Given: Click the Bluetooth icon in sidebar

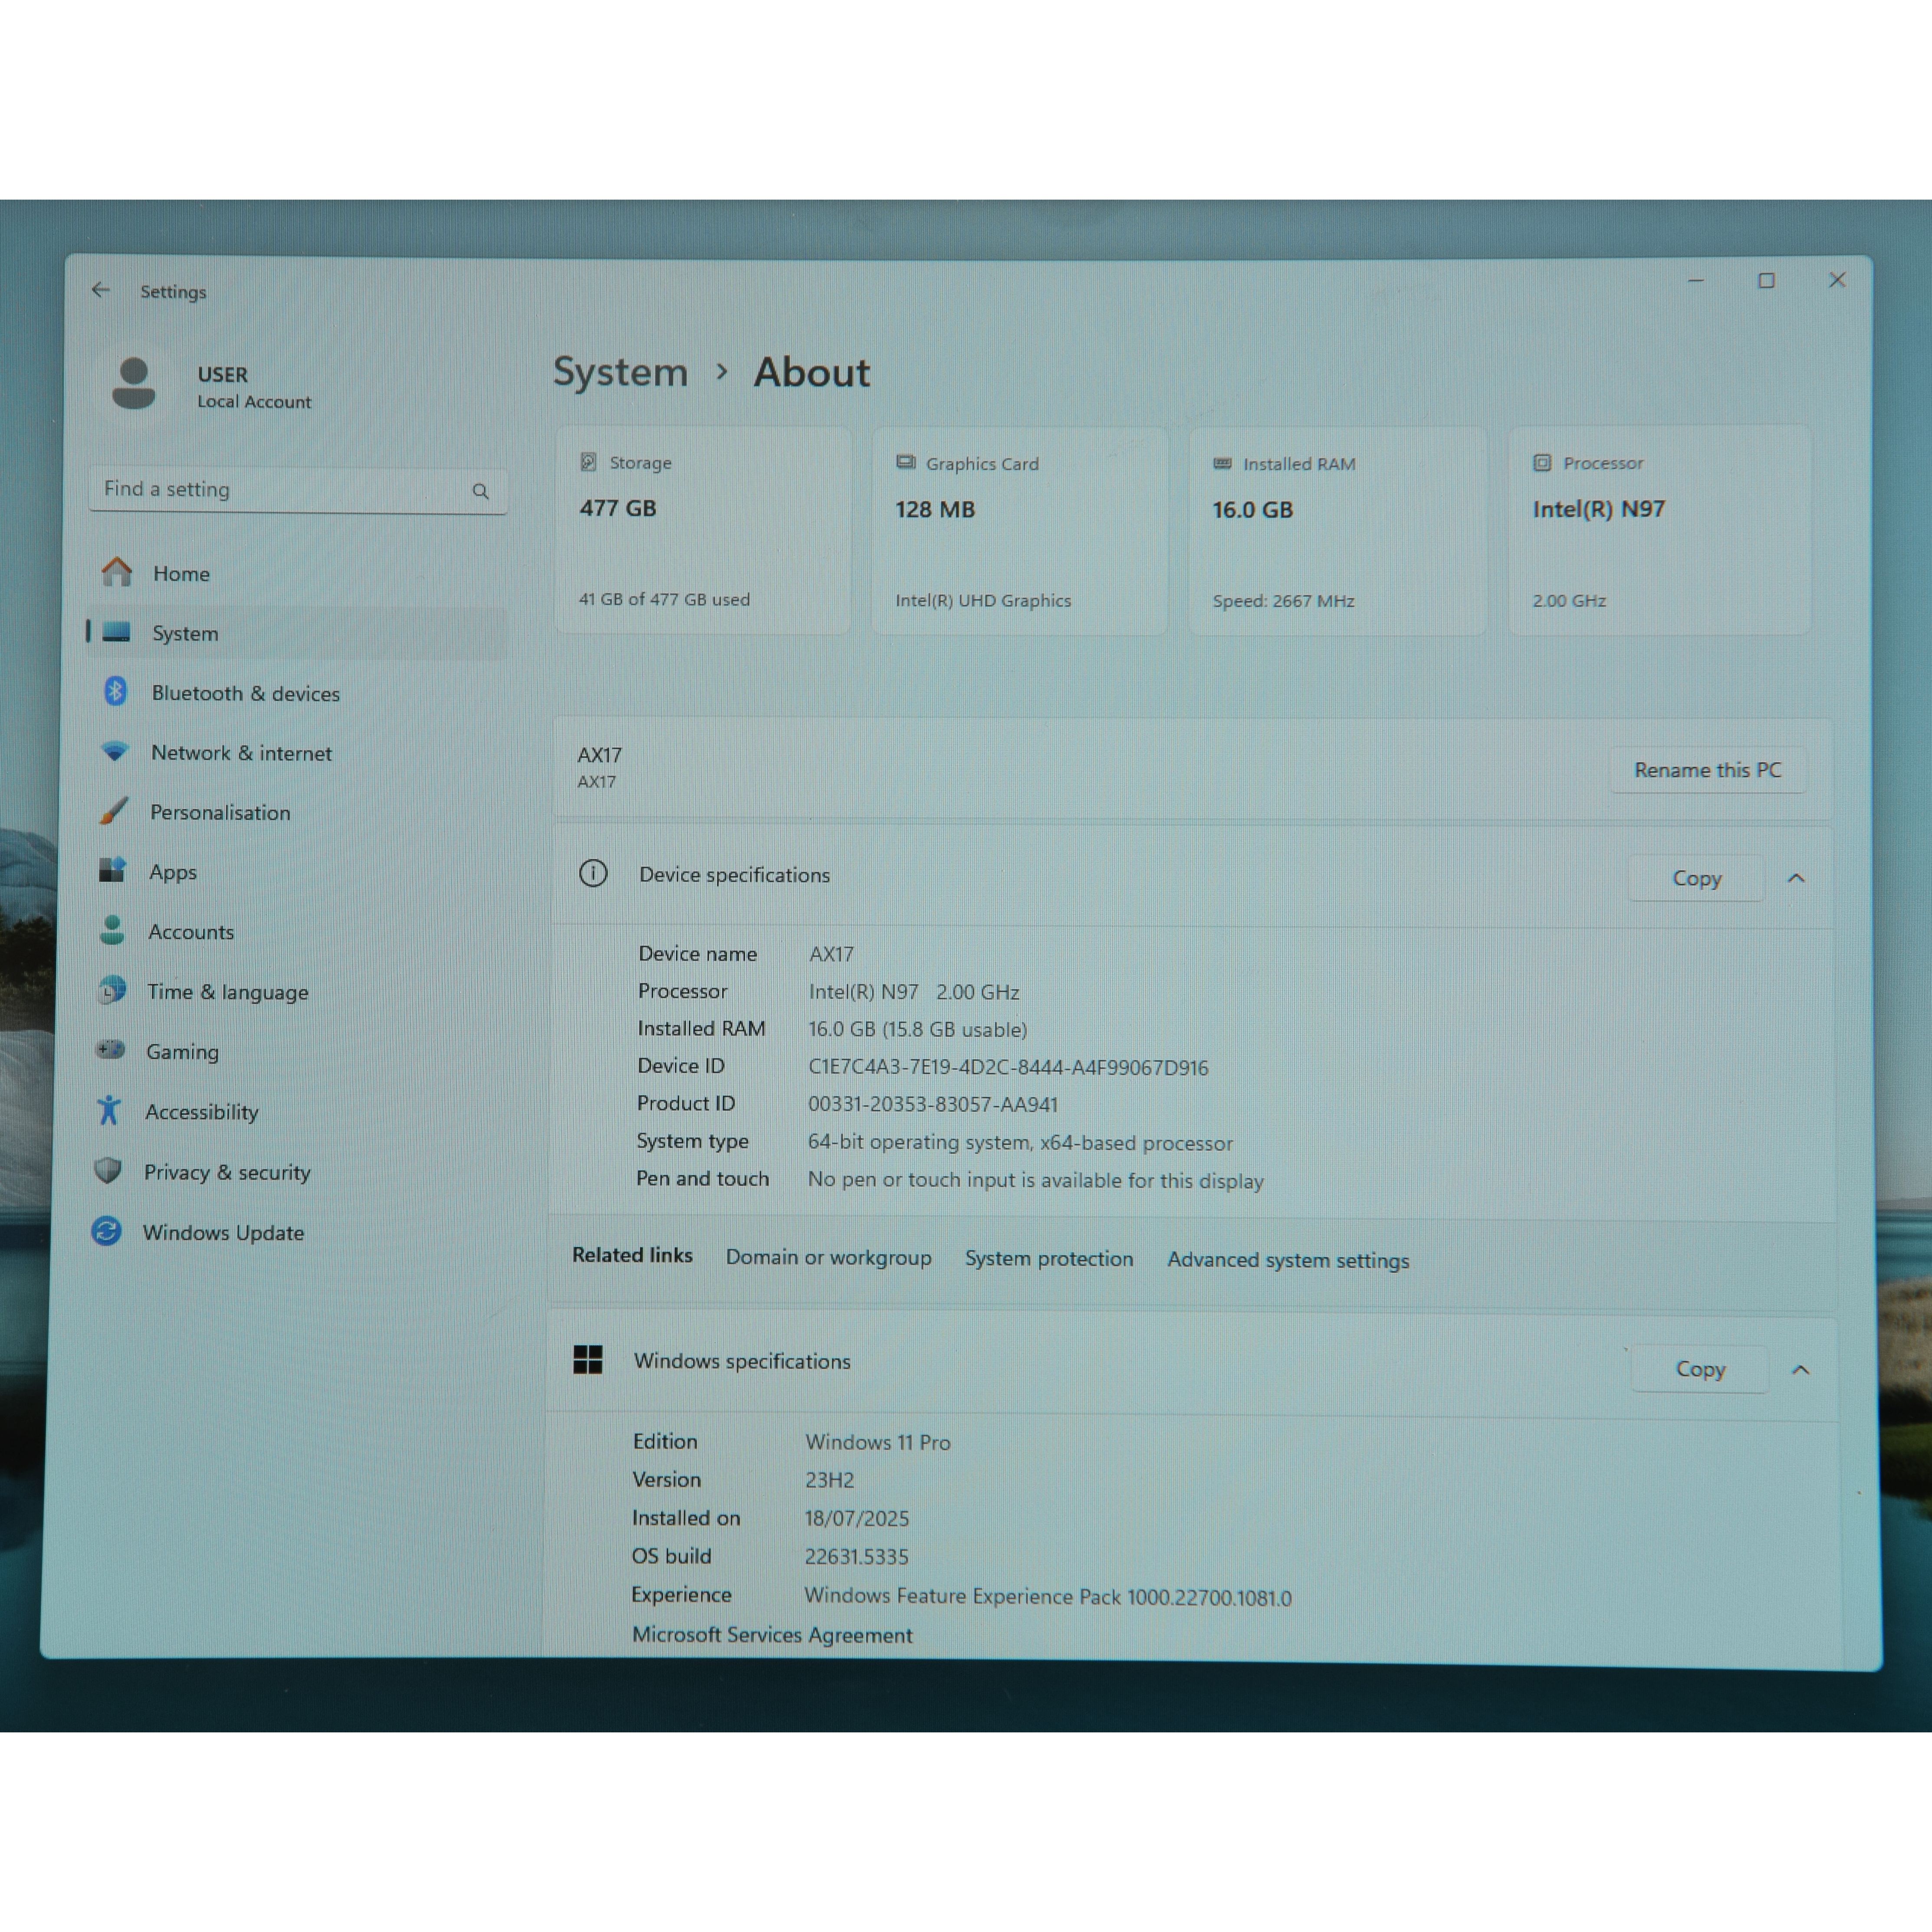Looking at the screenshot, I should tap(116, 691).
